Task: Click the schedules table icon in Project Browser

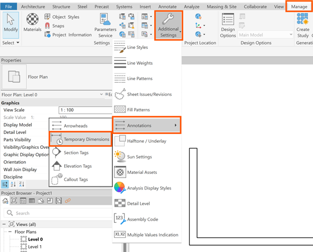Action: [x=32, y=200]
